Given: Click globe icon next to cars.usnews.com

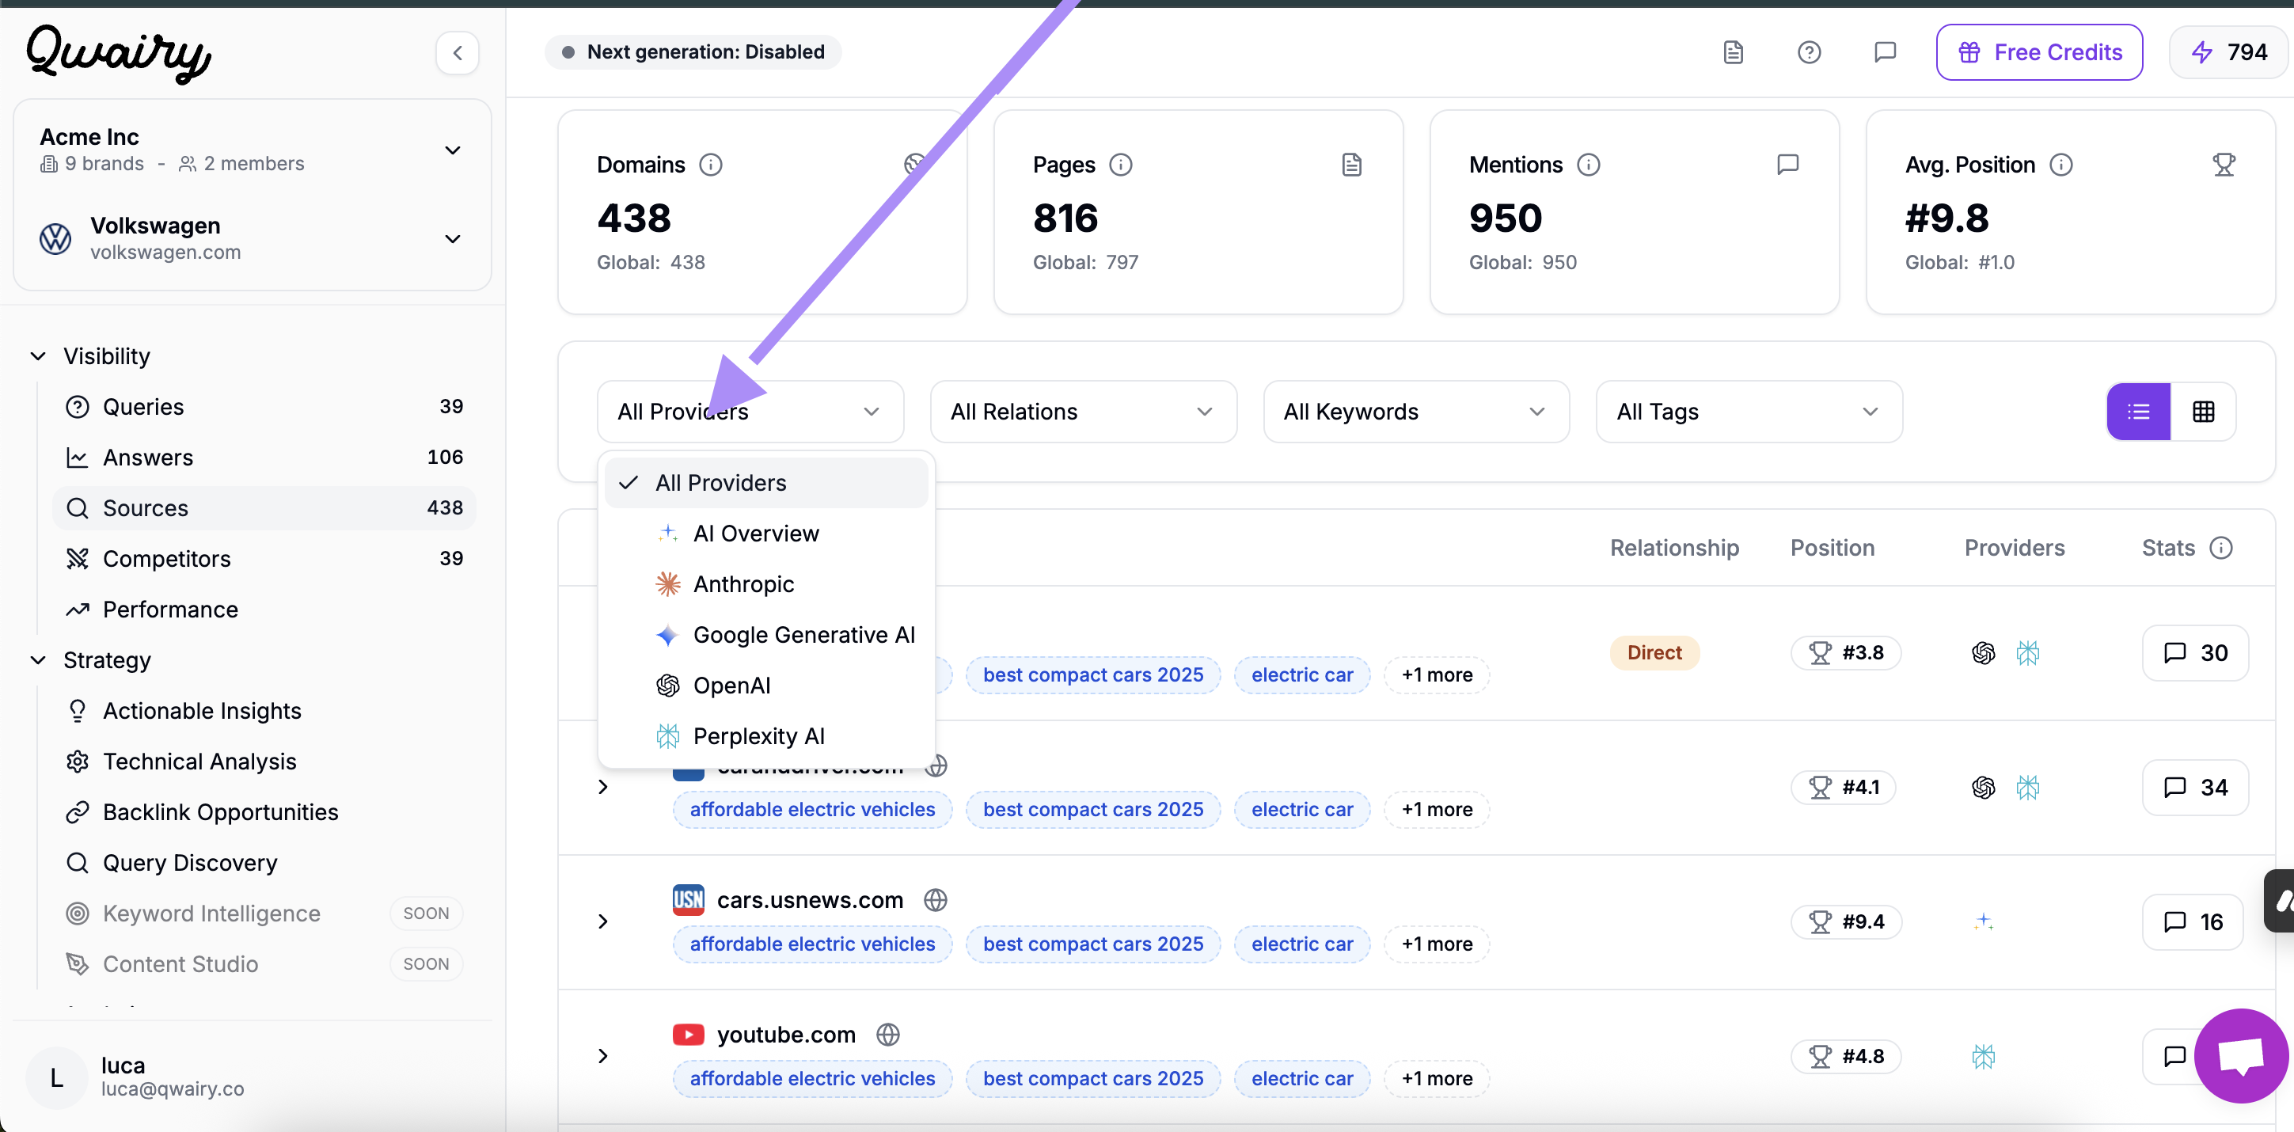Looking at the screenshot, I should pyautogui.click(x=935, y=900).
